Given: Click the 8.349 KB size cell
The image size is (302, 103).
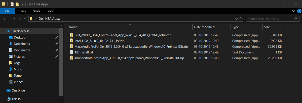Looking at the screenshot, I should point(276,35).
